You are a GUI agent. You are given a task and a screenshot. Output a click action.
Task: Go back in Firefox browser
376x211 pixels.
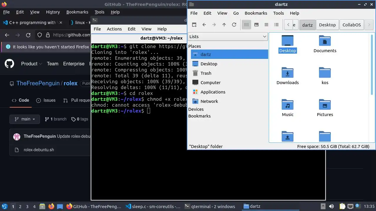tap(7, 35)
